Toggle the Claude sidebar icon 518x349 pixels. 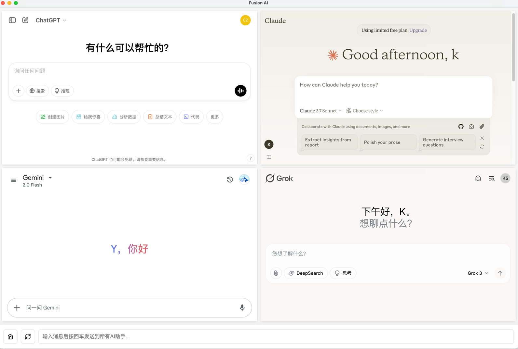[269, 157]
